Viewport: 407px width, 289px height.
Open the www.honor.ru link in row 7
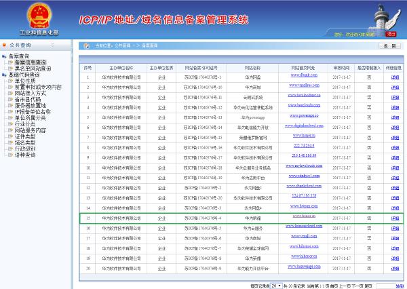pos(304,136)
